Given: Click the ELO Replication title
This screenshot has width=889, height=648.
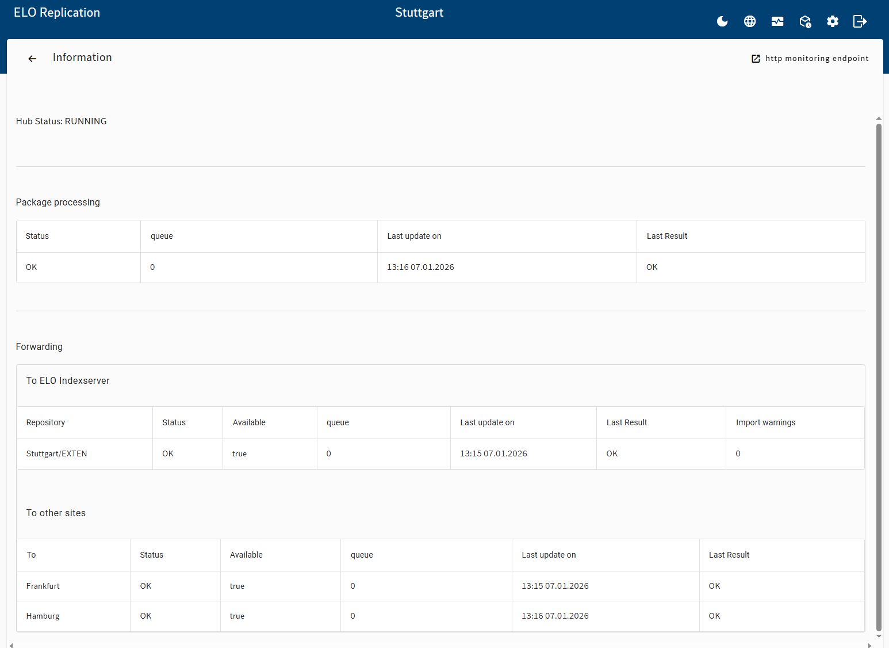Looking at the screenshot, I should [57, 13].
